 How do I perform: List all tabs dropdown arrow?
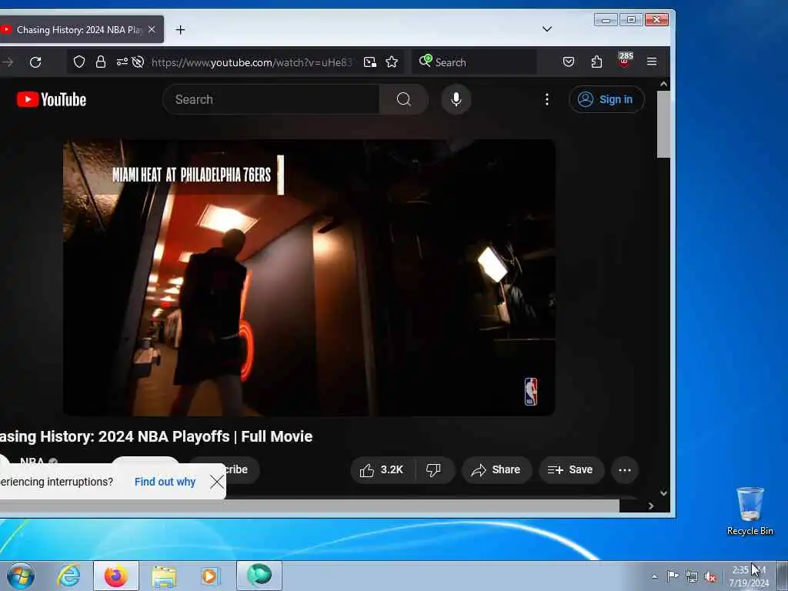[547, 29]
